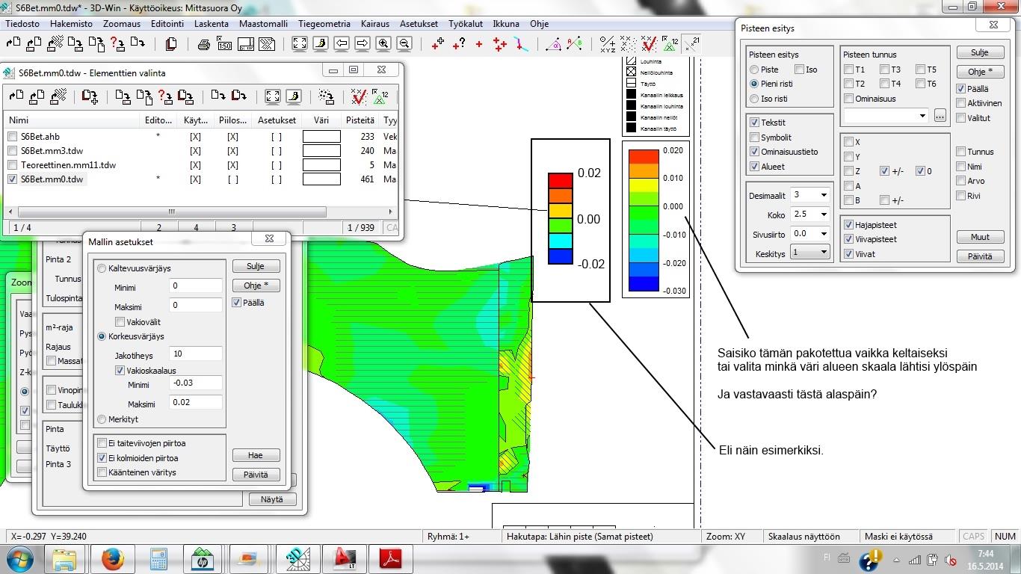Open the Laskenta menu

coord(211,24)
